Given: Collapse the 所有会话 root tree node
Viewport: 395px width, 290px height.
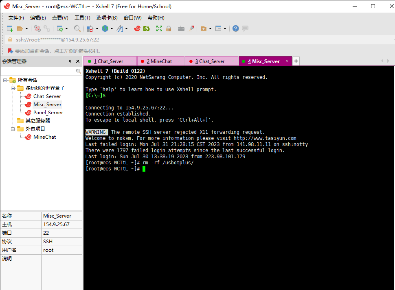Looking at the screenshot, I should 5,80.
